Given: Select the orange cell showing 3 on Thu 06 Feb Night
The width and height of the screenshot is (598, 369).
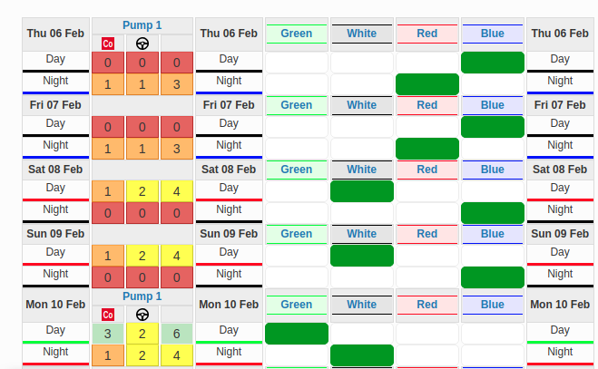Looking at the screenshot, I should pyautogui.click(x=177, y=84).
